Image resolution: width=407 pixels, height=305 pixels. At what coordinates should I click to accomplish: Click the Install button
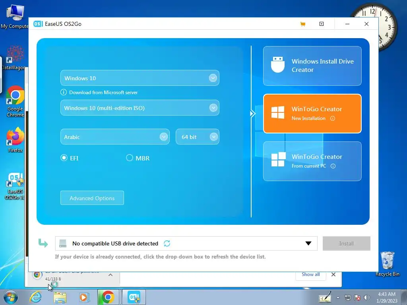pyautogui.click(x=347, y=243)
